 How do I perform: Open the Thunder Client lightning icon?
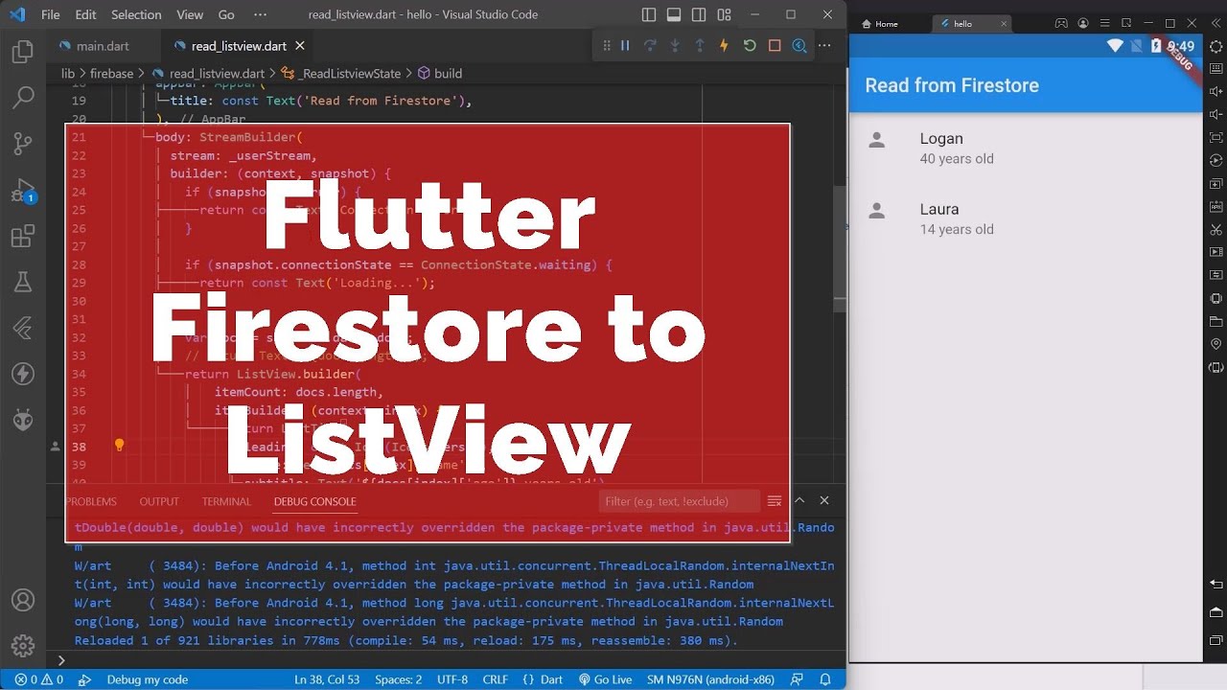coord(23,374)
